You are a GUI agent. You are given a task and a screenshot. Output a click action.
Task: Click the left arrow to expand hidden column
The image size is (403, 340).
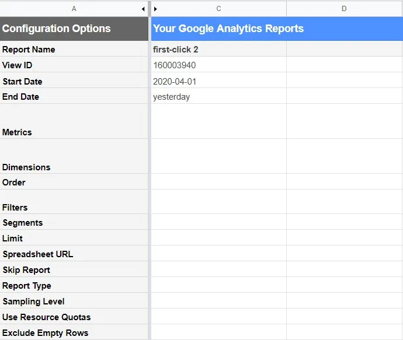[x=143, y=9]
